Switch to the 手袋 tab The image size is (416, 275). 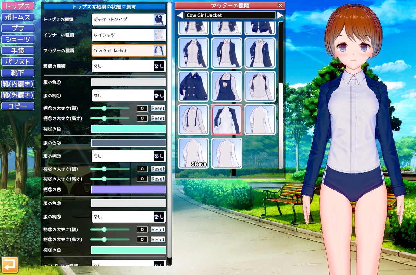[18, 51]
